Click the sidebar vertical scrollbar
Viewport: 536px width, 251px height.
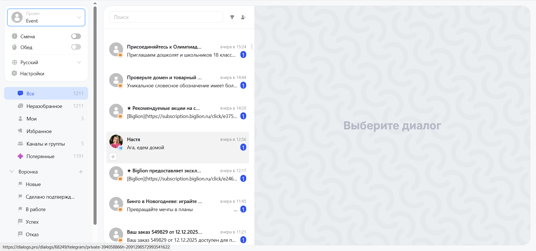tap(95, 112)
